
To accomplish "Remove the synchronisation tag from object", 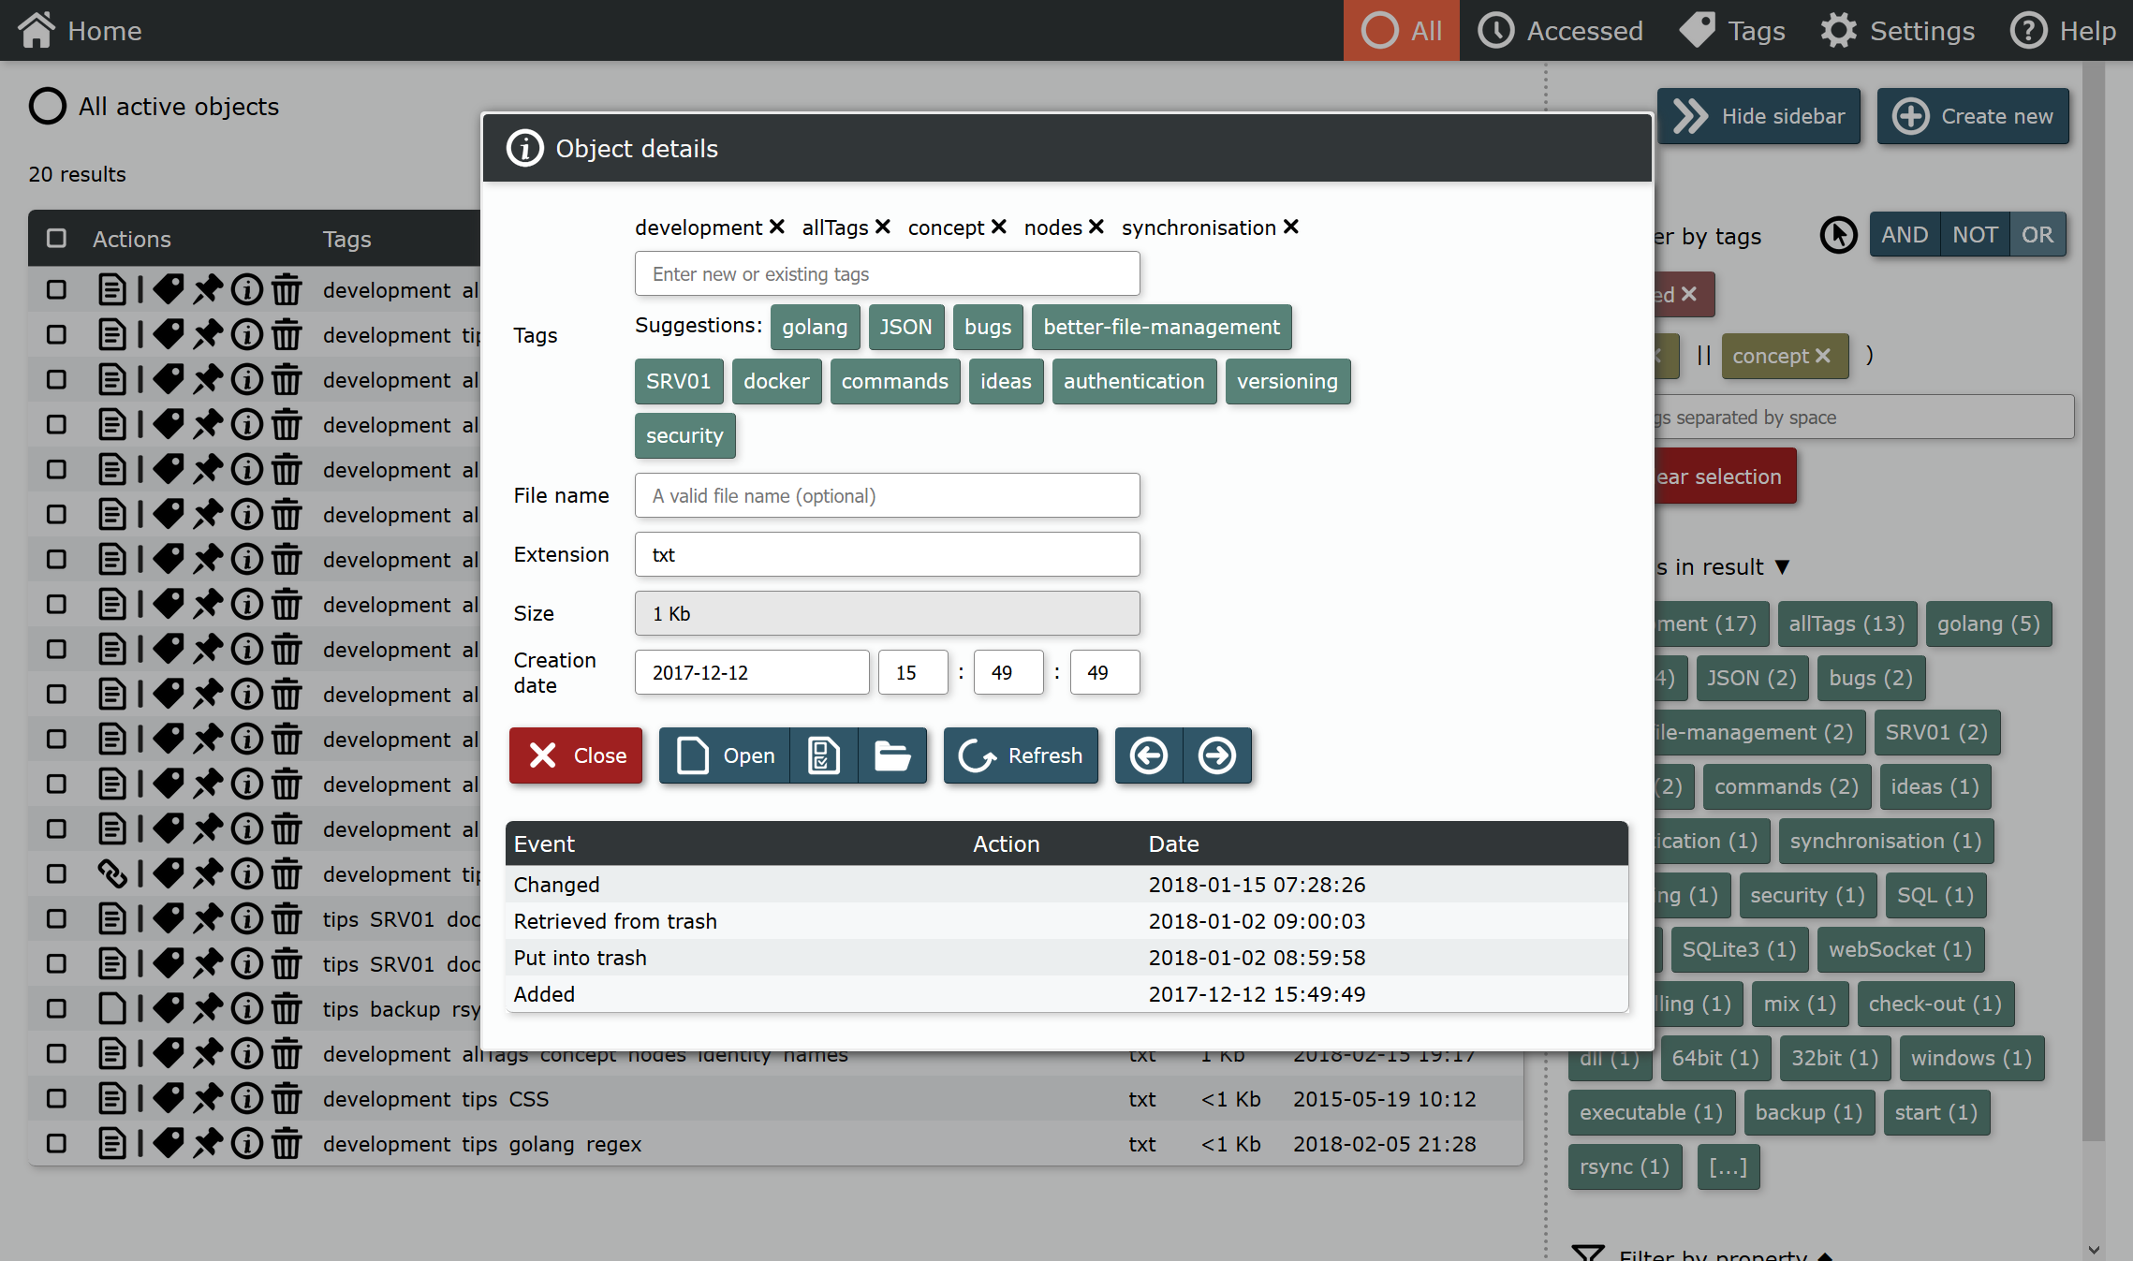I will [x=1291, y=227].
